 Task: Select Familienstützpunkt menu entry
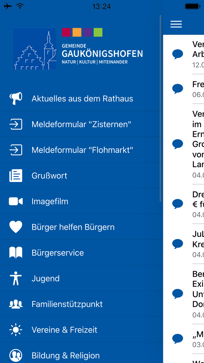click(81, 304)
